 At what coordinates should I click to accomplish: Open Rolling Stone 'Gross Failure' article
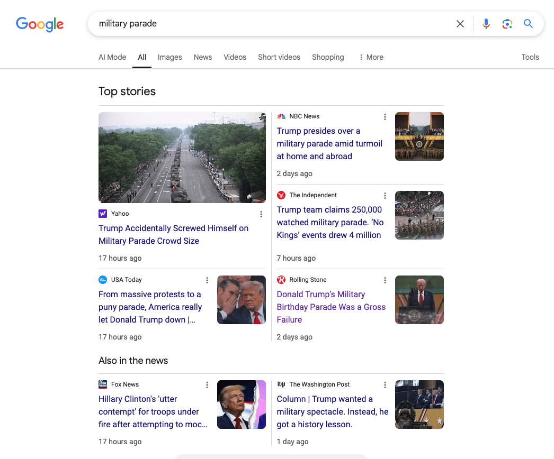[331, 307]
